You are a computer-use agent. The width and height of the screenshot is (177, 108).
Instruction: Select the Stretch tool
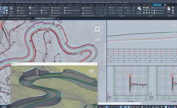112,13
